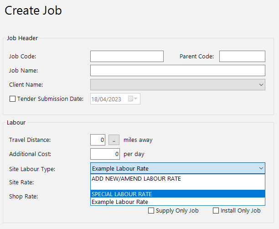Enable the Tender Submission Date checkbox
The image size is (279, 229).
[x=12, y=99]
